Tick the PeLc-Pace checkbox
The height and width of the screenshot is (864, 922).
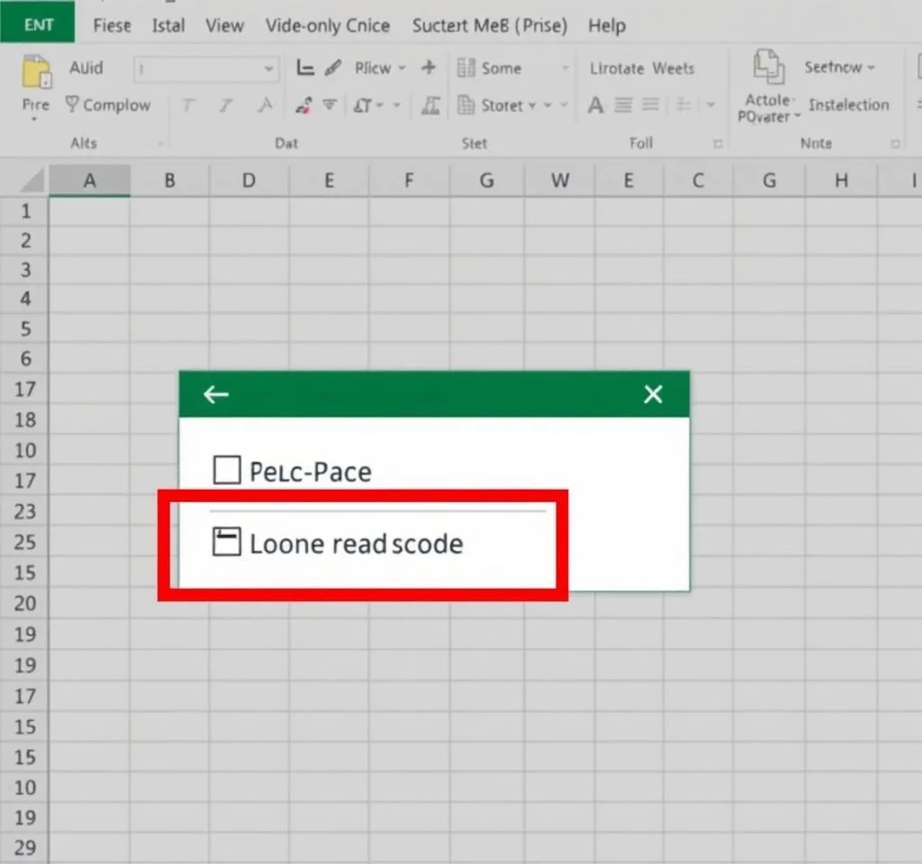226,470
